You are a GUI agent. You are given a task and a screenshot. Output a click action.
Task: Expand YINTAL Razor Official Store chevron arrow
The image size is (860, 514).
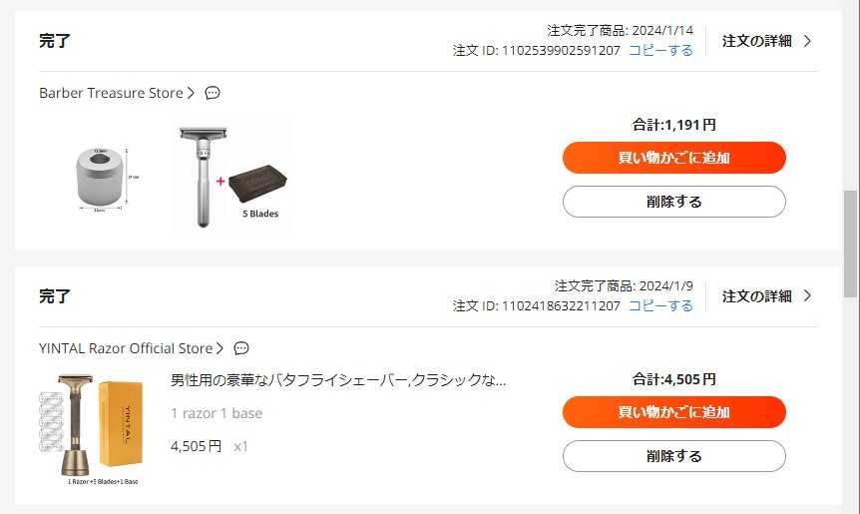(x=219, y=348)
